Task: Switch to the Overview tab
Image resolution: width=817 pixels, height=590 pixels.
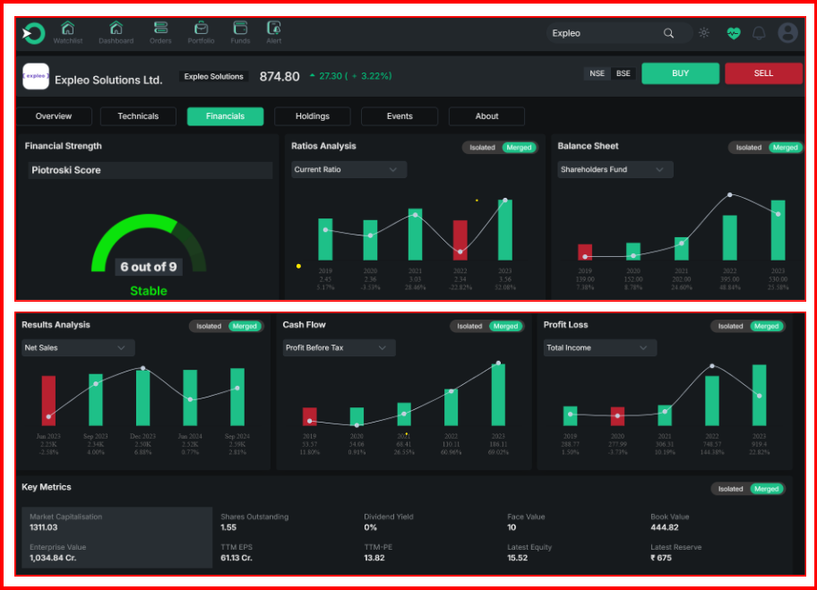Action: [54, 116]
